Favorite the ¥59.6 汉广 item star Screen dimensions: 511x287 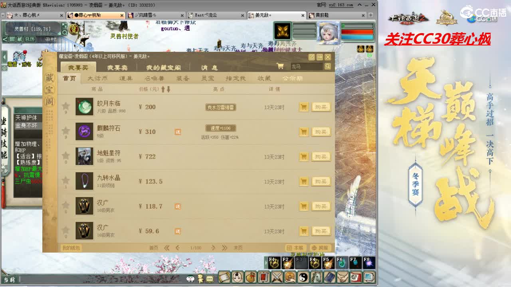pos(66,230)
